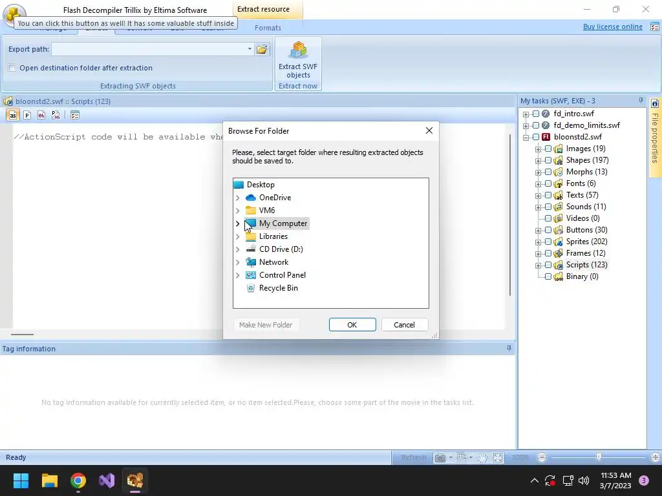Select the hex '0h' view icon

pos(41,115)
